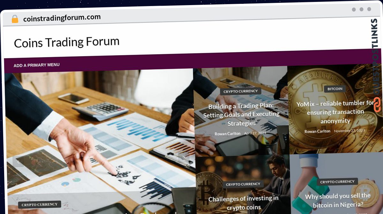
Task: Click the Bitcoin category tag
Action: pyautogui.click(x=335, y=89)
